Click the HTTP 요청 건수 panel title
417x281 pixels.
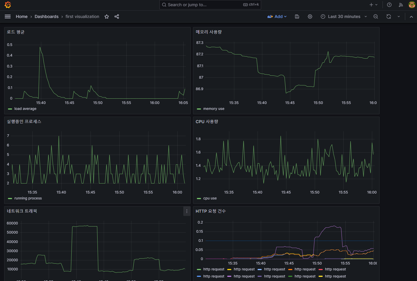[x=211, y=211]
